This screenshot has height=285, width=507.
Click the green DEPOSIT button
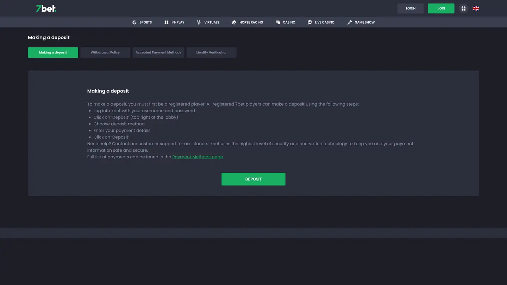pos(254,179)
